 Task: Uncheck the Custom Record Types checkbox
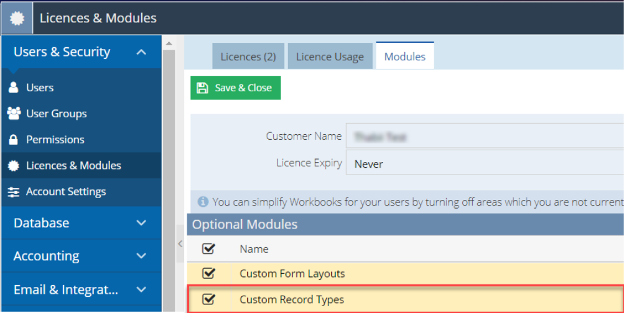tap(208, 299)
